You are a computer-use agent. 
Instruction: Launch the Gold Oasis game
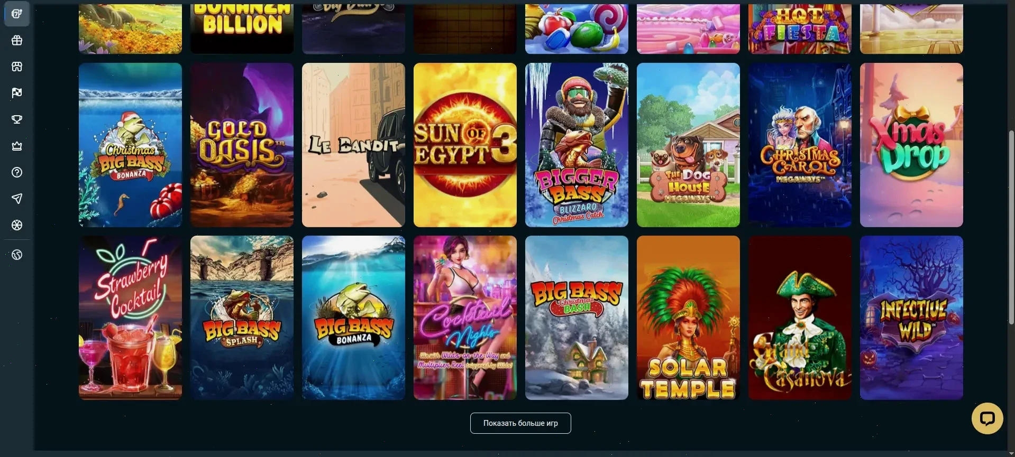pyautogui.click(x=242, y=145)
